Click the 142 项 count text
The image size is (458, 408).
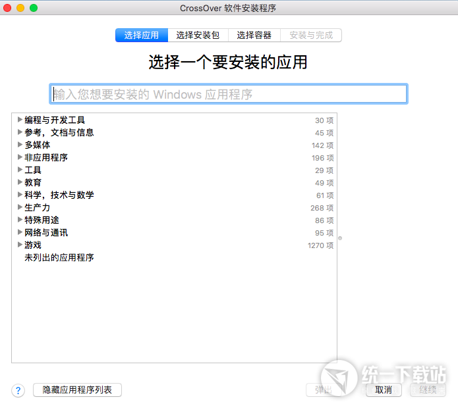322,145
